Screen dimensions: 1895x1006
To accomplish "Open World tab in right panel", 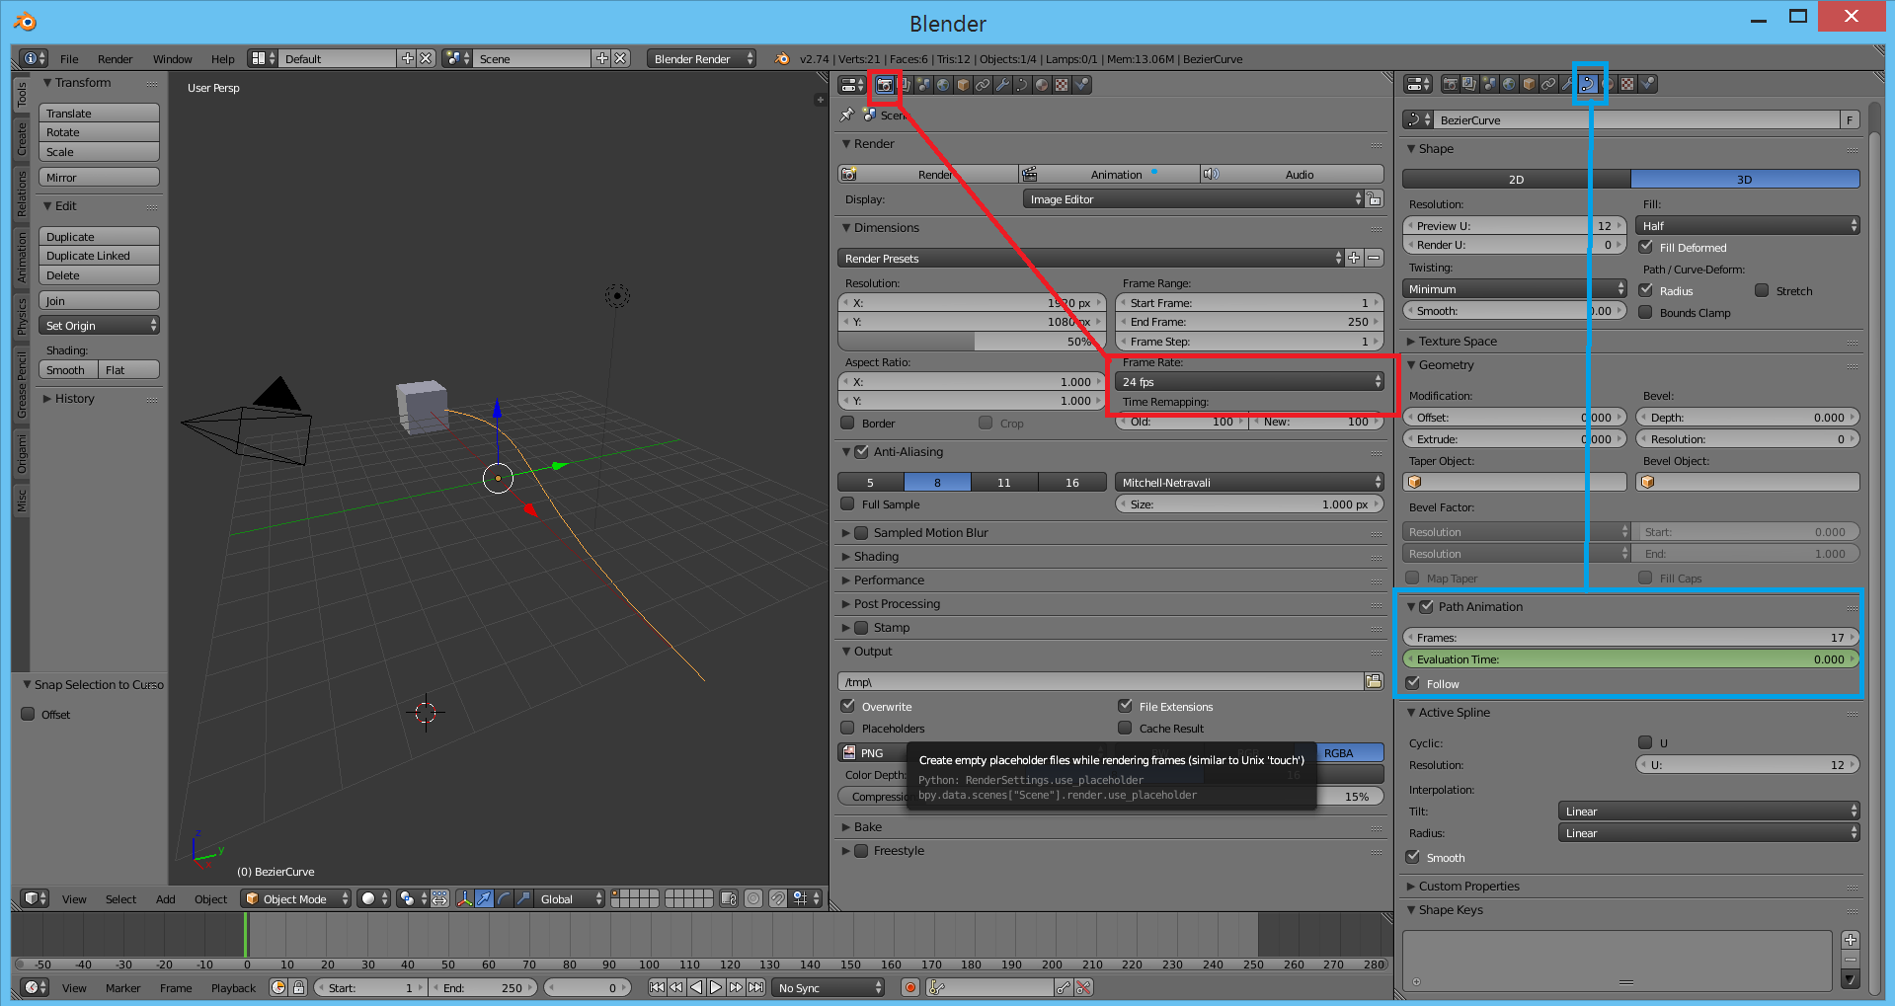I will coord(1509,84).
